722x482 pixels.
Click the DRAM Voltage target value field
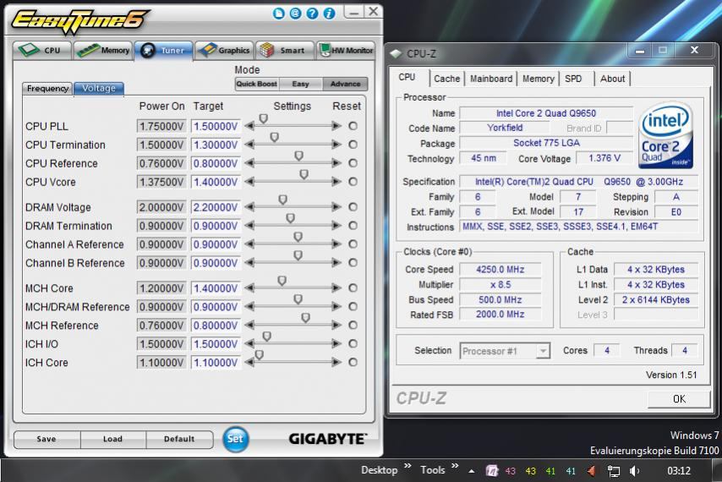[216, 207]
